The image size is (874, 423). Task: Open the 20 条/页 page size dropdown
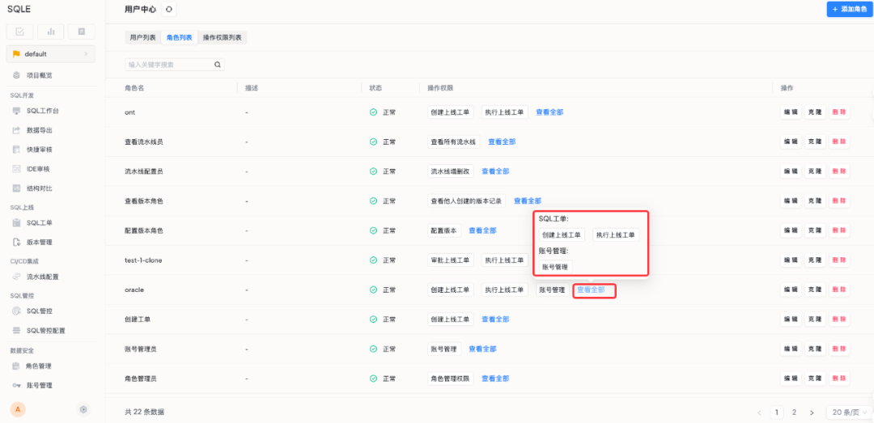point(847,412)
